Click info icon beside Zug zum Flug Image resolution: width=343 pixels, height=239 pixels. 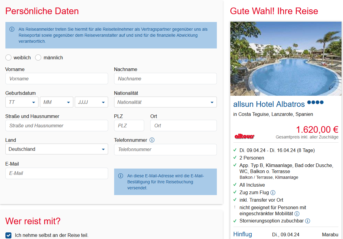click(273, 193)
